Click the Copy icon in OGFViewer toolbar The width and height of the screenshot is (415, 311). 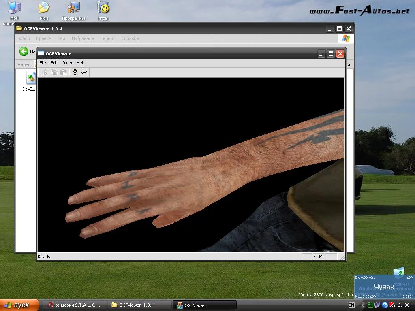coord(54,72)
